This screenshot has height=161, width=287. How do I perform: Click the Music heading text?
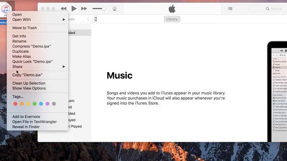[x=120, y=76]
